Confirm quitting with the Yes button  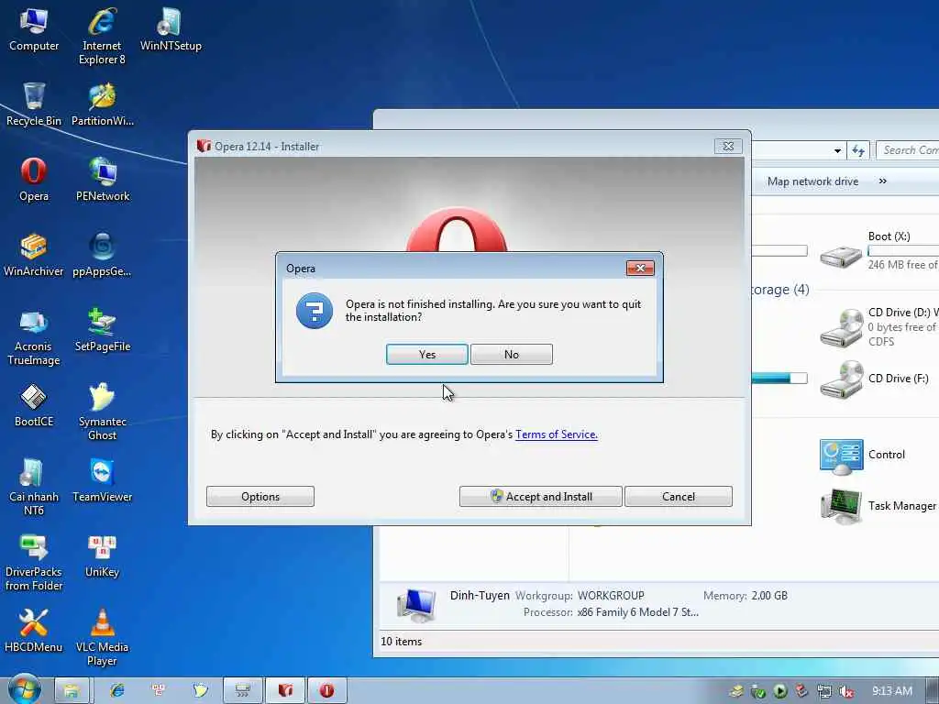(427, 355)
